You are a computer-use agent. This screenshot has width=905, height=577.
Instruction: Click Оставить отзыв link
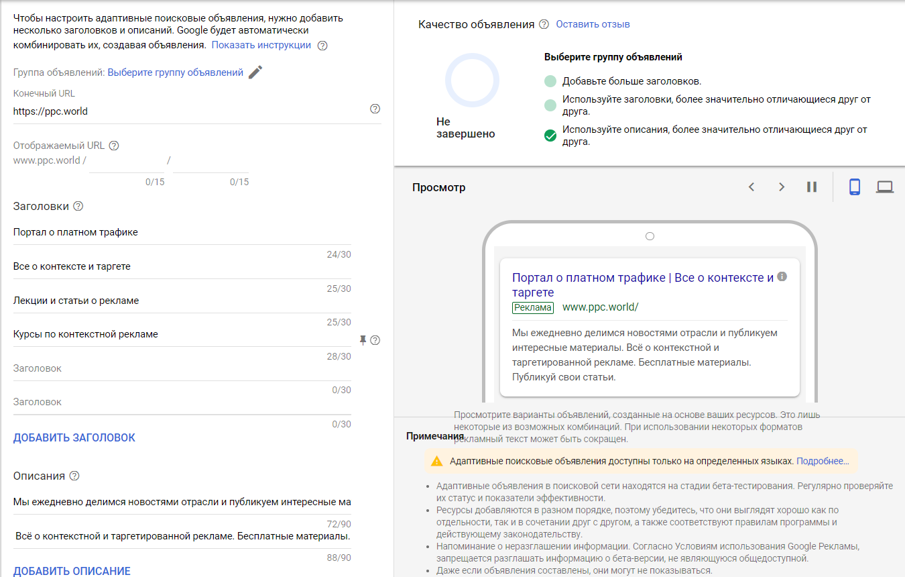(x=593, y=24)
